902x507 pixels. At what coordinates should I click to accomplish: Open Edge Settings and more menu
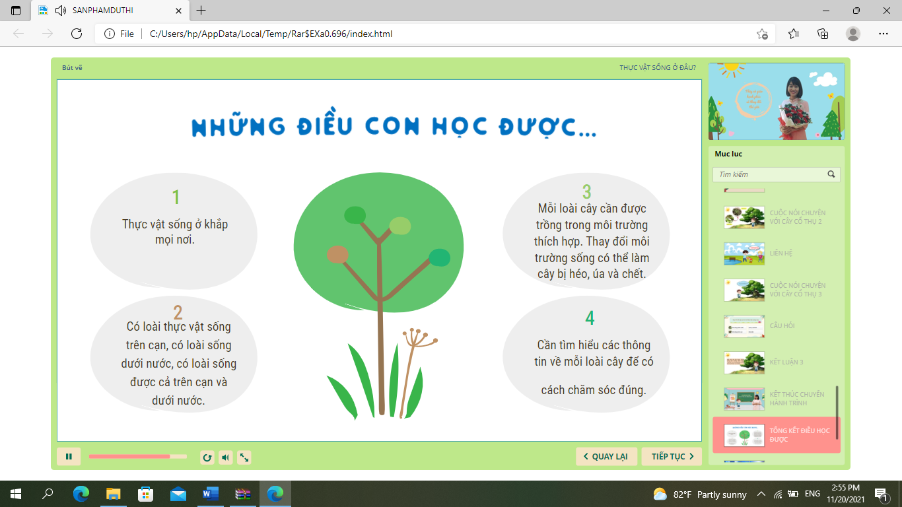point(884,34)
